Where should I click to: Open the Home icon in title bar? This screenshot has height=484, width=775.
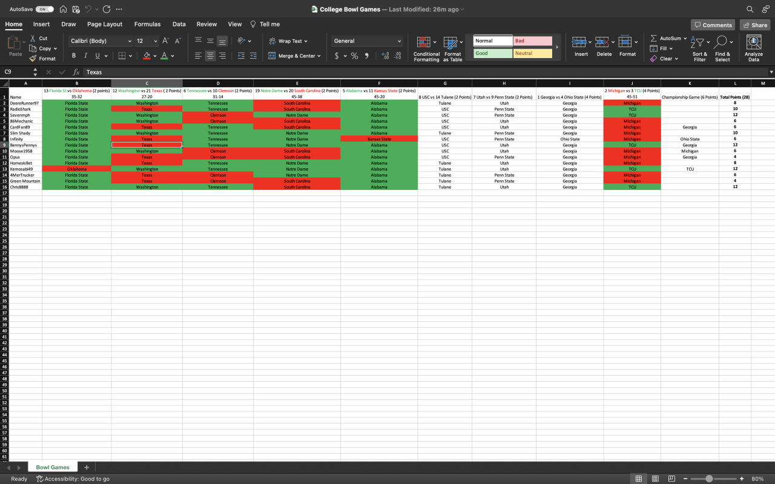tap(63, 9)
